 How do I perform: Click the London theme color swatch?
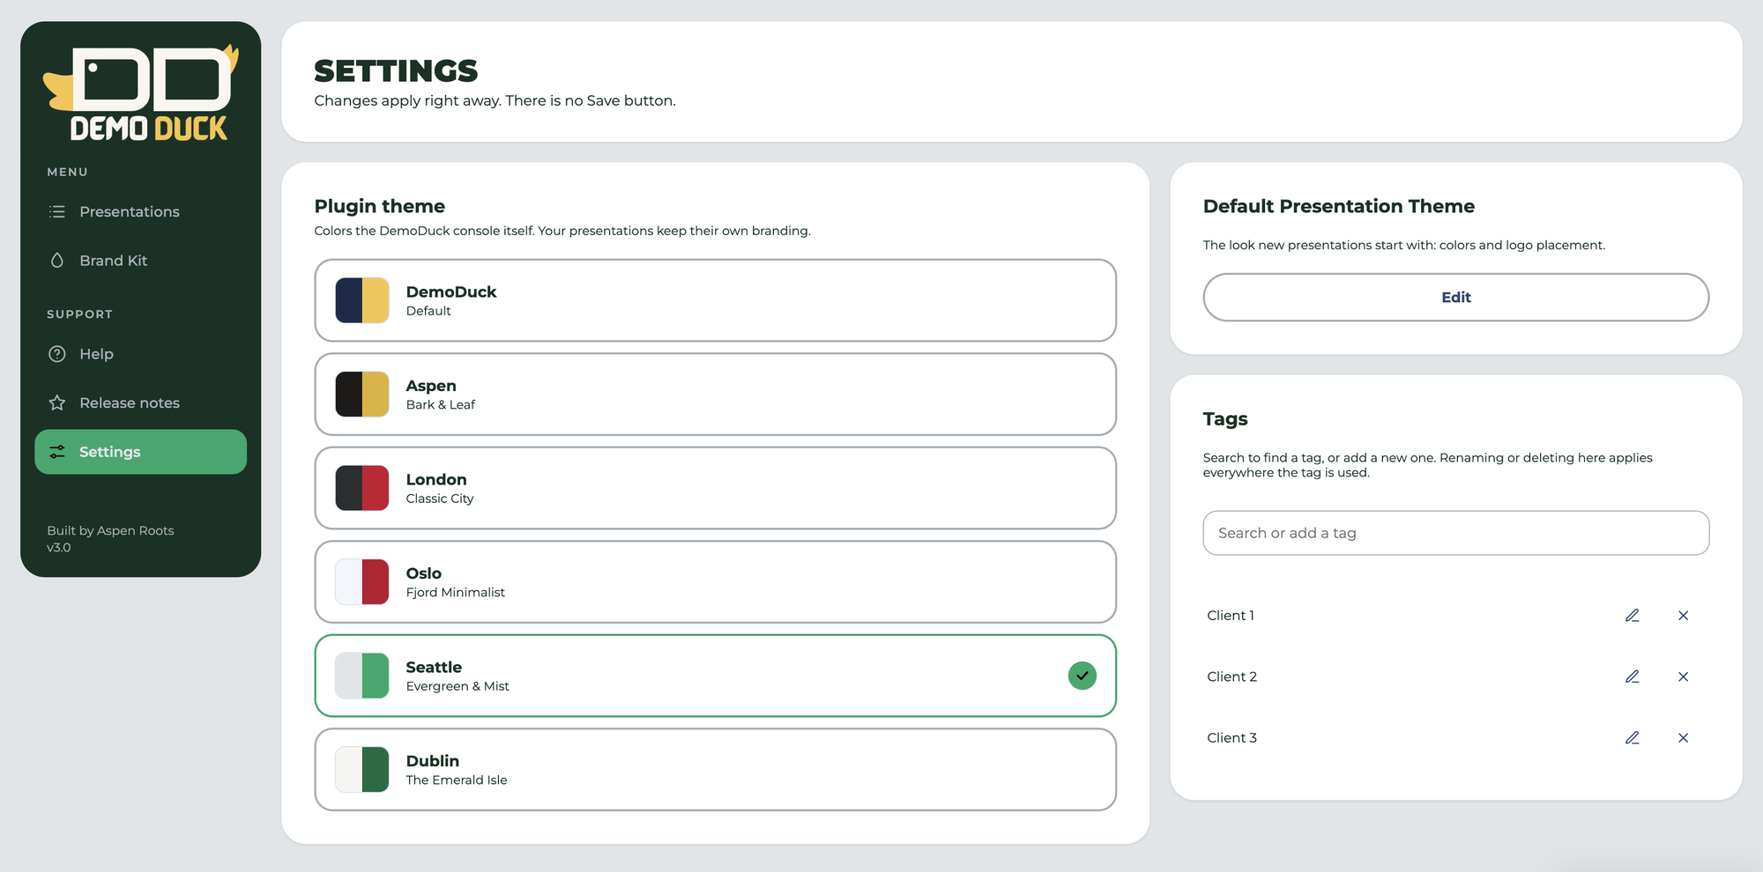pos(362,488)
